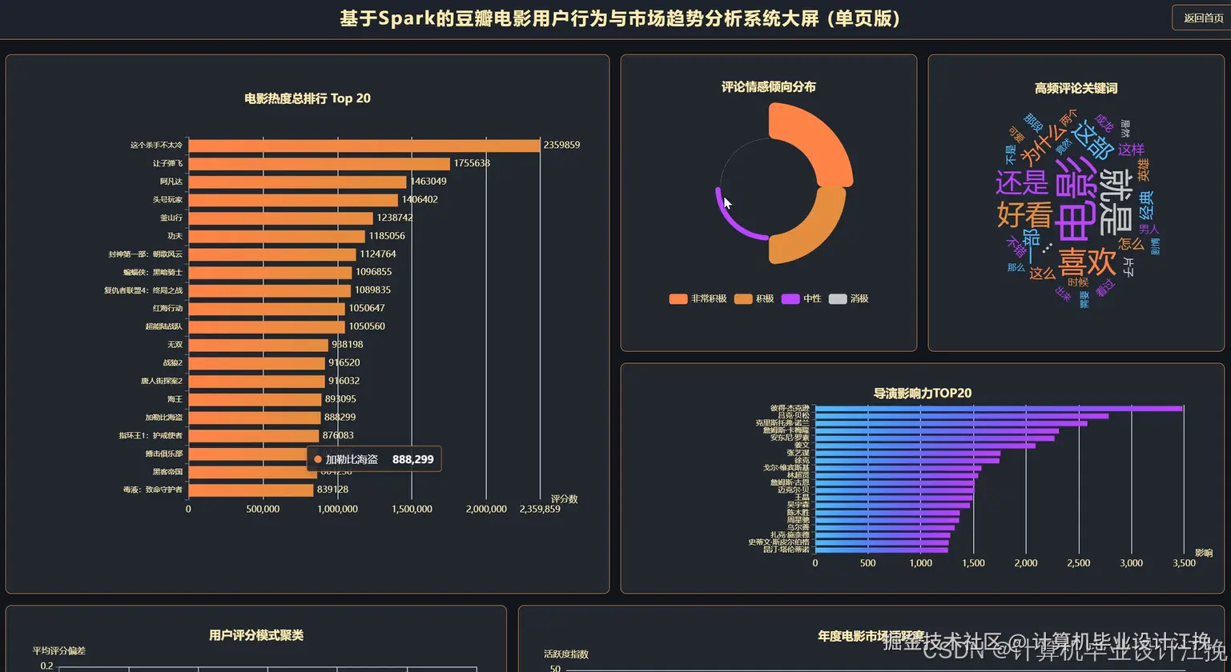
Task: Click the lower-right 积极 donut segment
Action: tap(813, 232)
